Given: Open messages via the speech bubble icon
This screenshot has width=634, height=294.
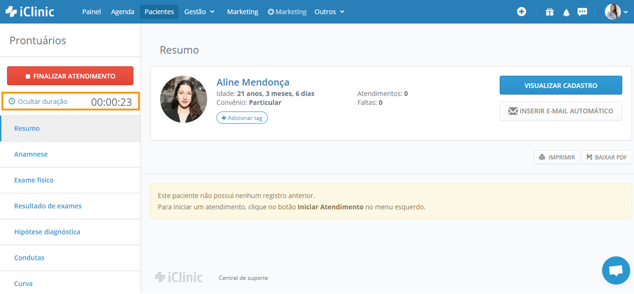Looking at the screenshot, I should 583,11.
